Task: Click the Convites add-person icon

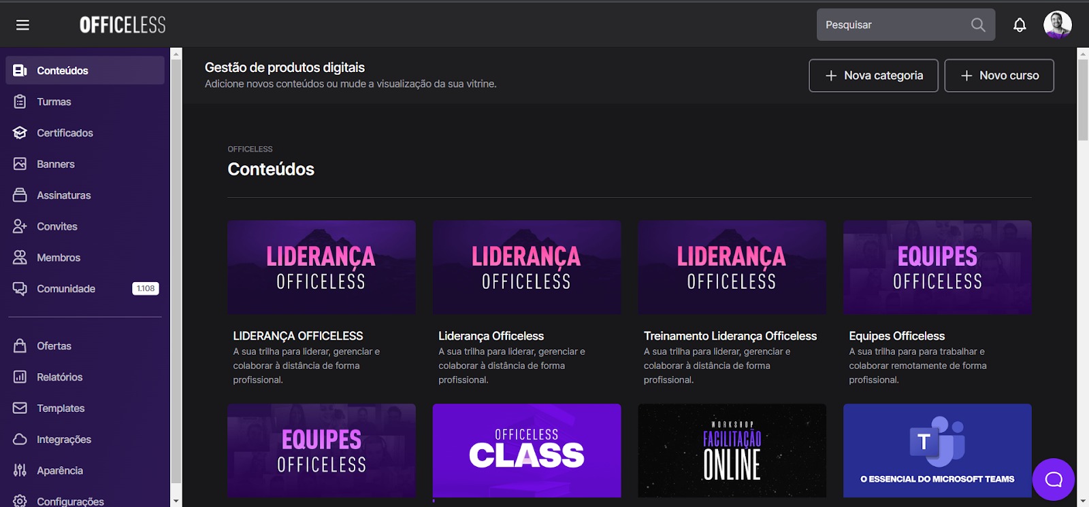Action: (20, 226)
